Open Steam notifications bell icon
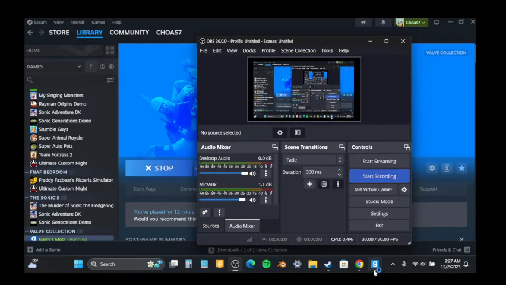 pyautogui.click(x=383, y=23)
